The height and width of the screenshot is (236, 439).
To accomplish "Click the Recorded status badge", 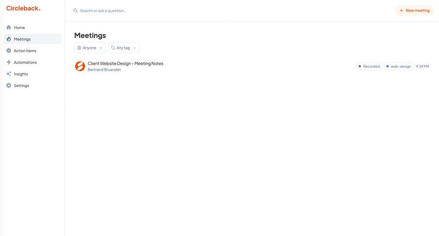I will pos(369,66).
